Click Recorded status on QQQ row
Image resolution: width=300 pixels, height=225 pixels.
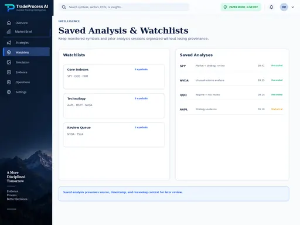277,95
